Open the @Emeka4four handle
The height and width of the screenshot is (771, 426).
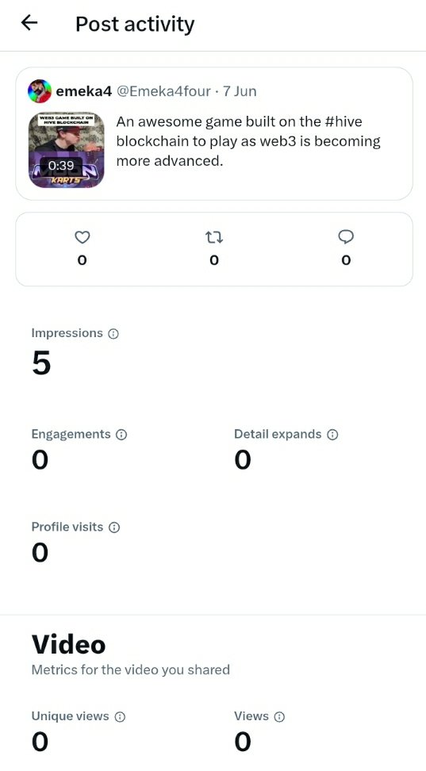tap(163, 91)
